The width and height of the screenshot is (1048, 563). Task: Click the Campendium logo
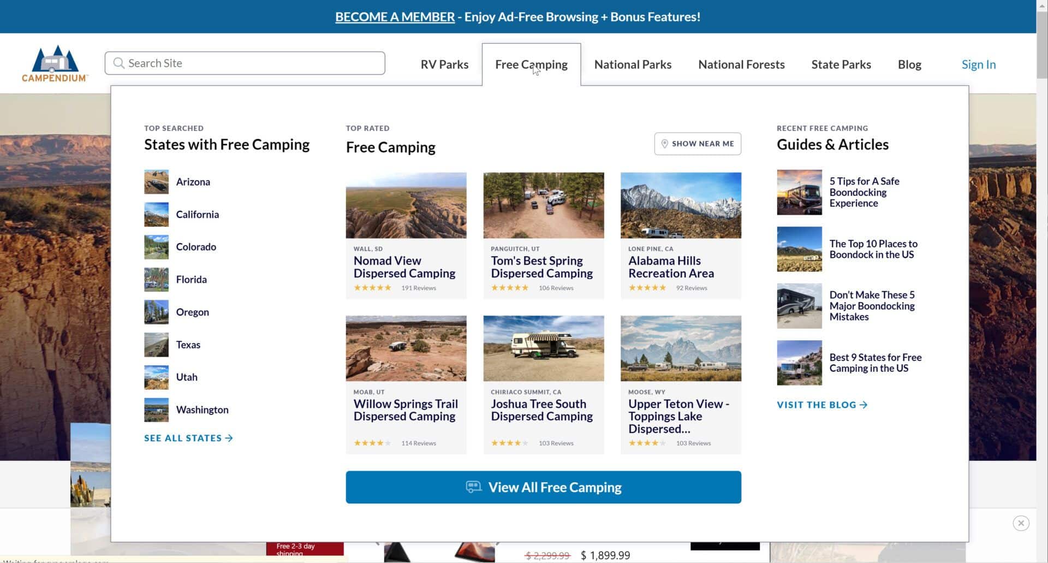click(x=55, y=63)
